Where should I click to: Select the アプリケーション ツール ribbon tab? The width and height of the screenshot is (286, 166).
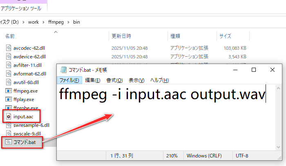click(21, 9)
